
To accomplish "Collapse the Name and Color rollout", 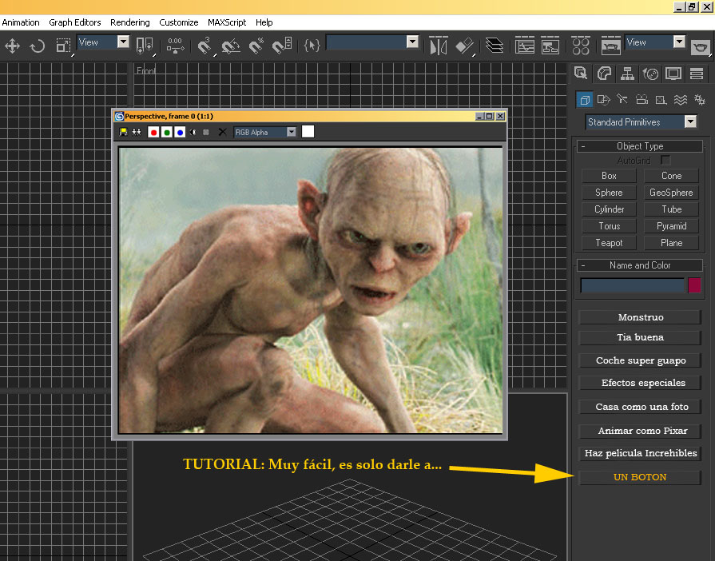I will tap(640, 265).
